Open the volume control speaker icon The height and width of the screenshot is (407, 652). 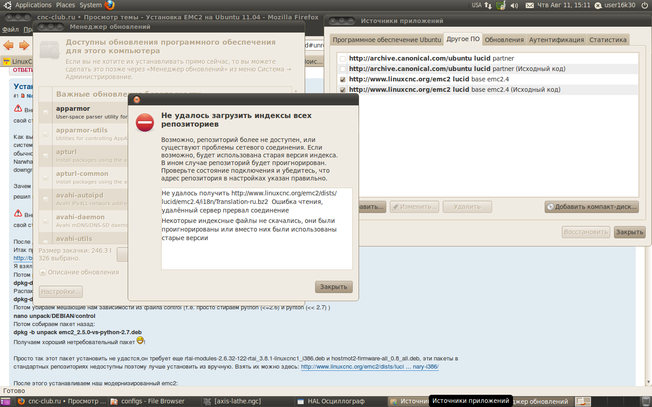tap(514, 5)
